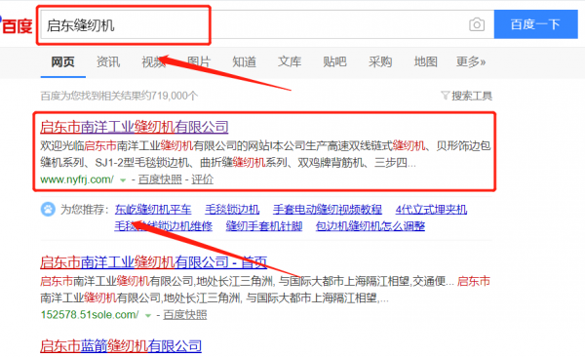Switch to the 知道 tab
The width and height of the screenshot is (585, 357).
(x=244, y=61)
